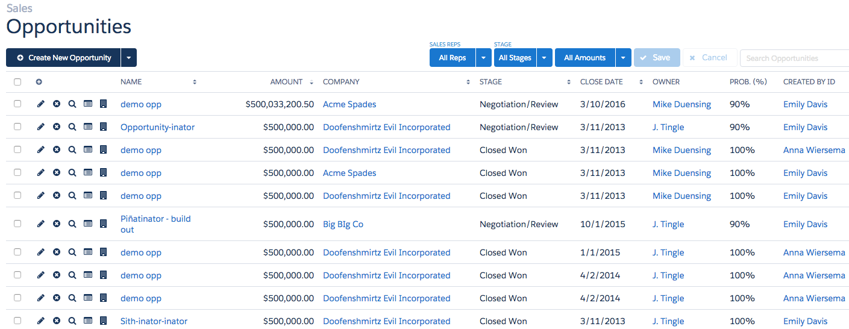The width and height of the screenshot is (849, 329).
Task: Click the pencil edit icon for Sith-inator-inator
Action: [x=41, y=321]
